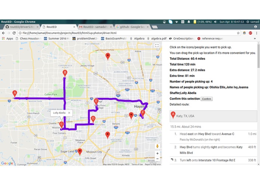This screenshot has width=260, height=185.
Task: Pick the unlabeled marker near Sugar Land
Action: tap(80, 152)
